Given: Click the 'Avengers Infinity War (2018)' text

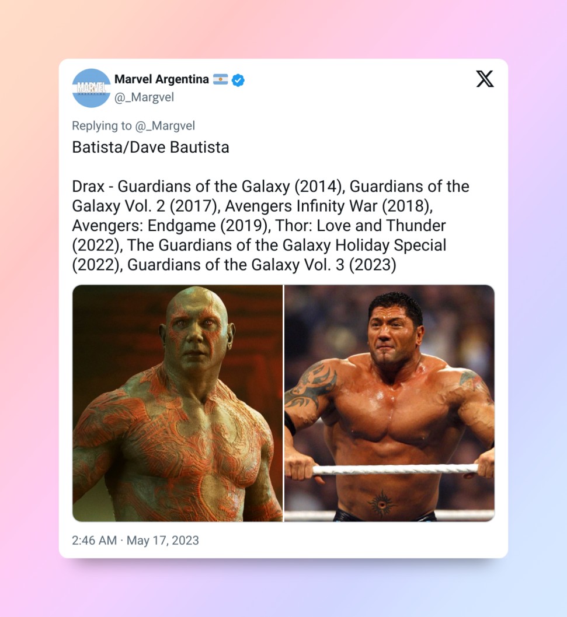Looking at the screenshot, I should pos(329,206).
